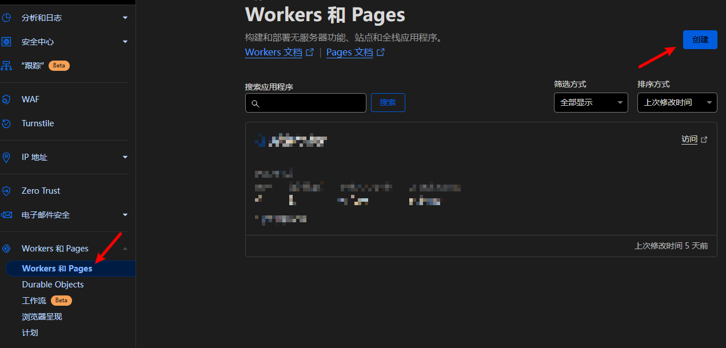Viewport: 726px width, 348px height.
Task: Select 计划 in the sidebar
Action: point(30,333)
